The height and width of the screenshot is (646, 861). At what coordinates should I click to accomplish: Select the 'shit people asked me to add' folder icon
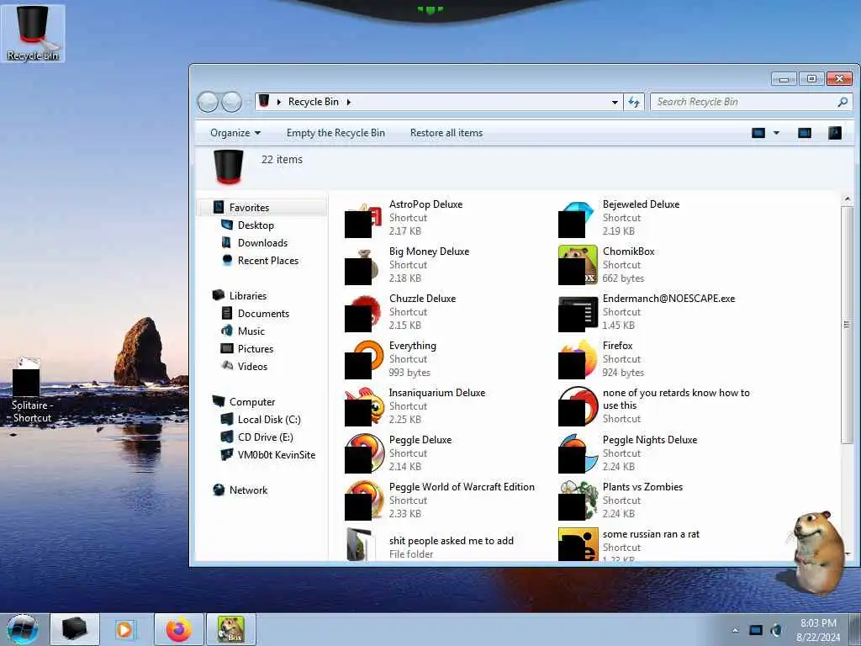point(362,544)
